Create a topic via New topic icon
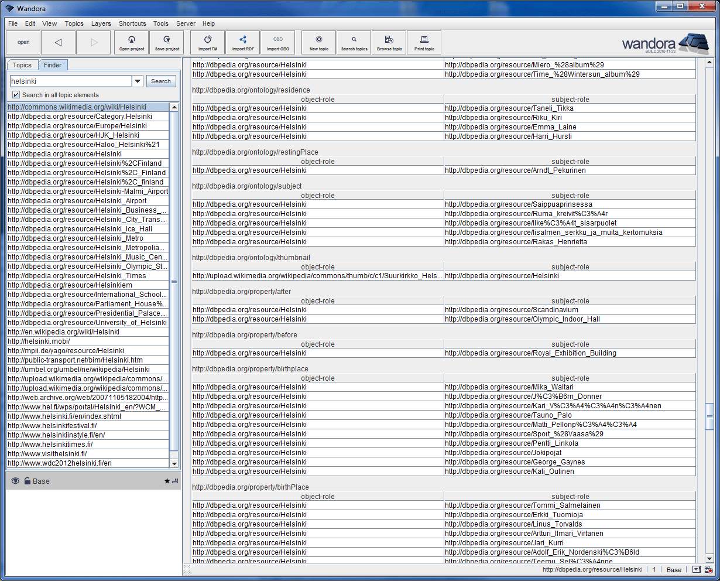Screen dimensions: 720x581 (x=318, y=42)
